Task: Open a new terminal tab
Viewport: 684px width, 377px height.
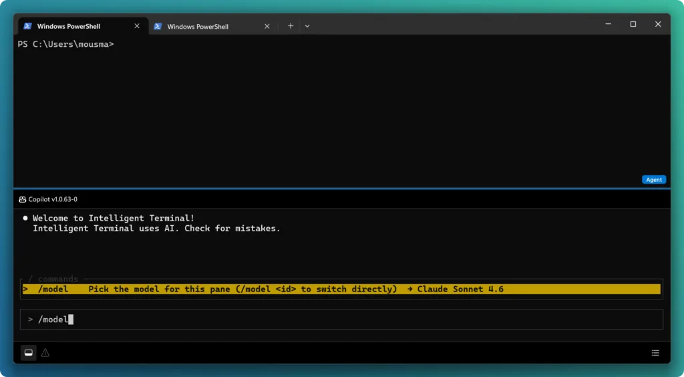Action: click(x=291, y=26)
